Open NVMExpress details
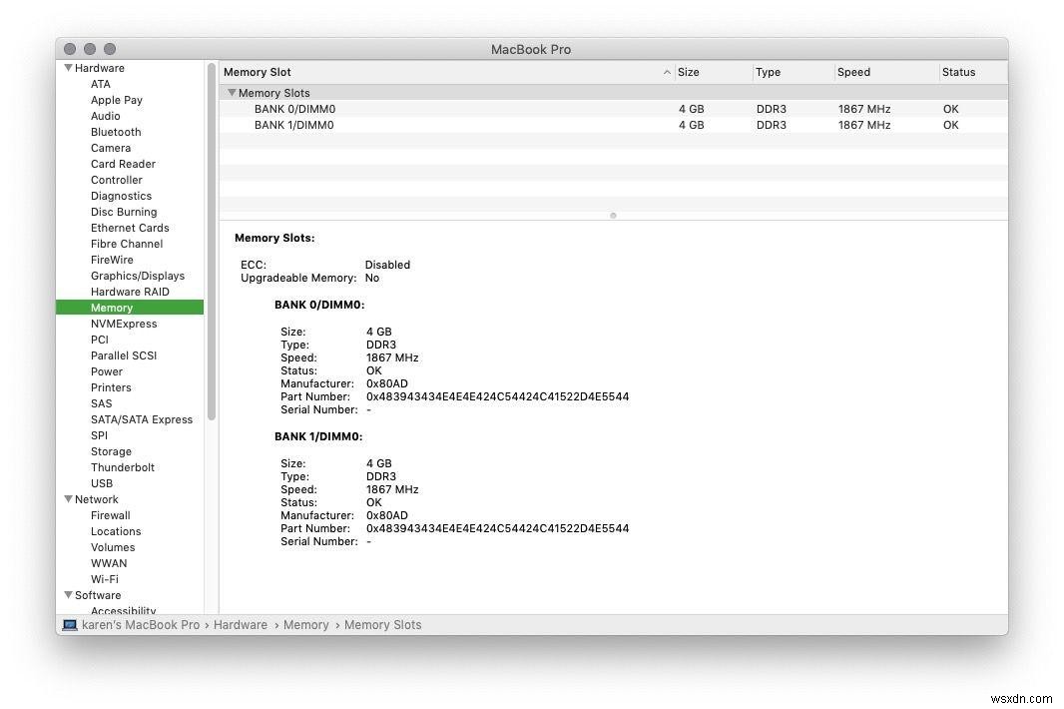1064x709 pixels. click(x=124, y=324)
